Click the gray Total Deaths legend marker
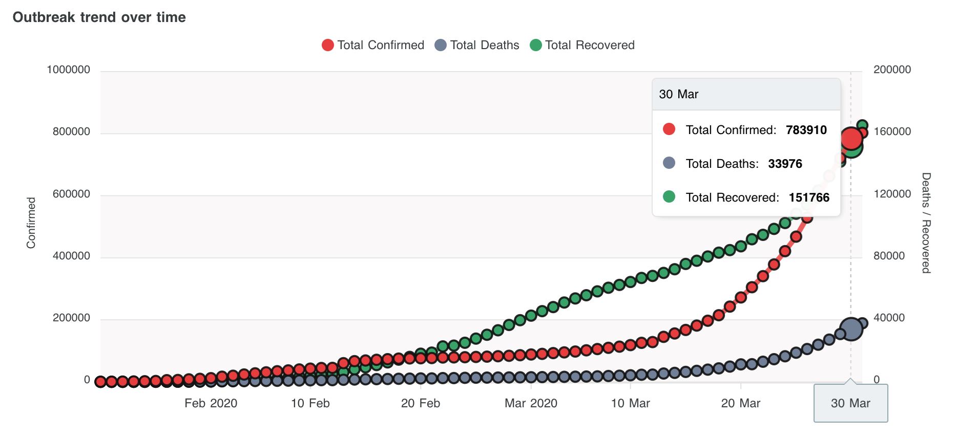The height and width of the screenshot is (439, 959). [x=441, y=46]
